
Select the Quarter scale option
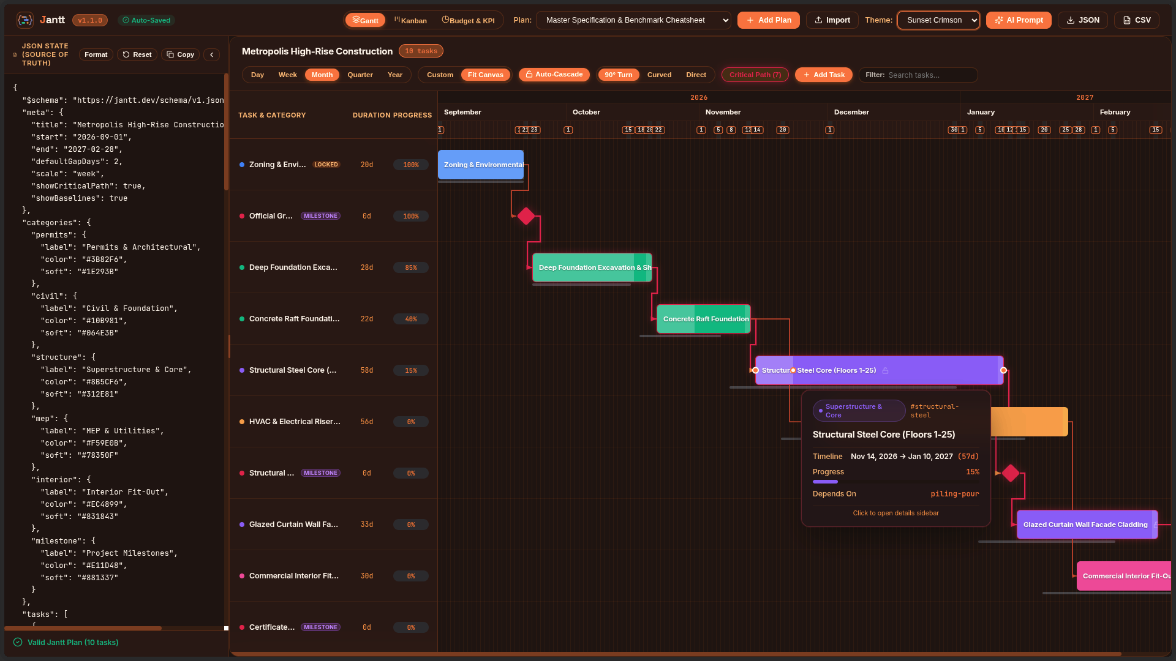tap(360, 75)
